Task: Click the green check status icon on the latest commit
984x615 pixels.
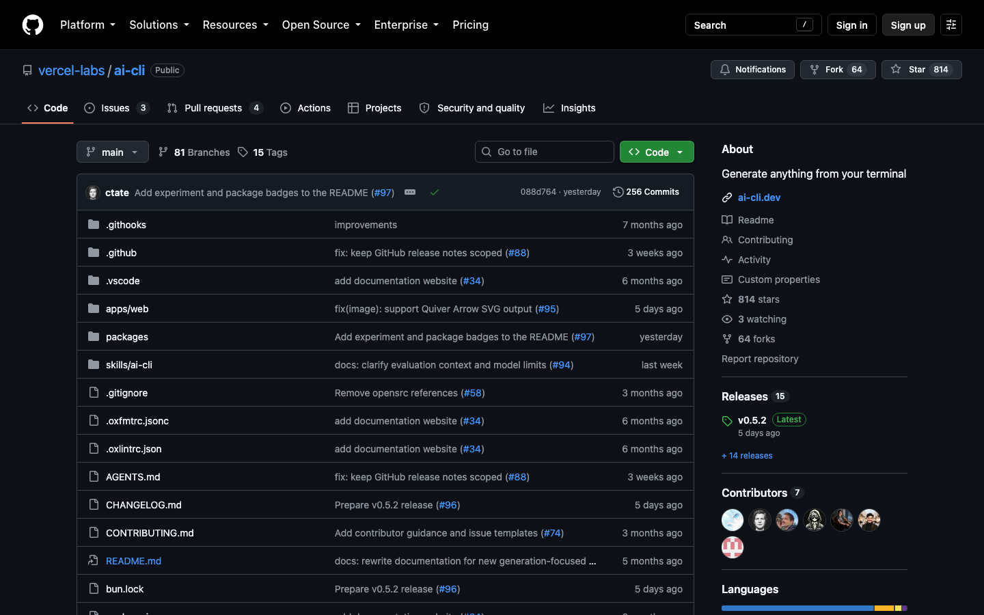Action: pyautogui.click(x=435, y=192)
